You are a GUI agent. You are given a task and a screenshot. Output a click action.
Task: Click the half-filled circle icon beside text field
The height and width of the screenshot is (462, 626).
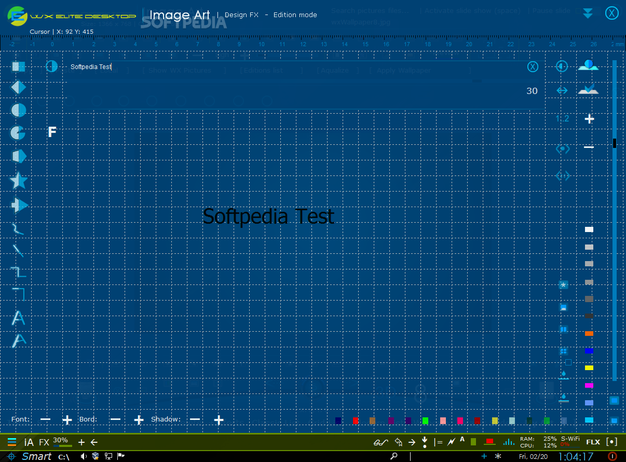click(x=51, y=66)
